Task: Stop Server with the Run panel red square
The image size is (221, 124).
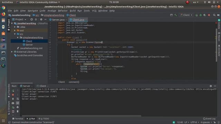Action: [x=13, y=95]
